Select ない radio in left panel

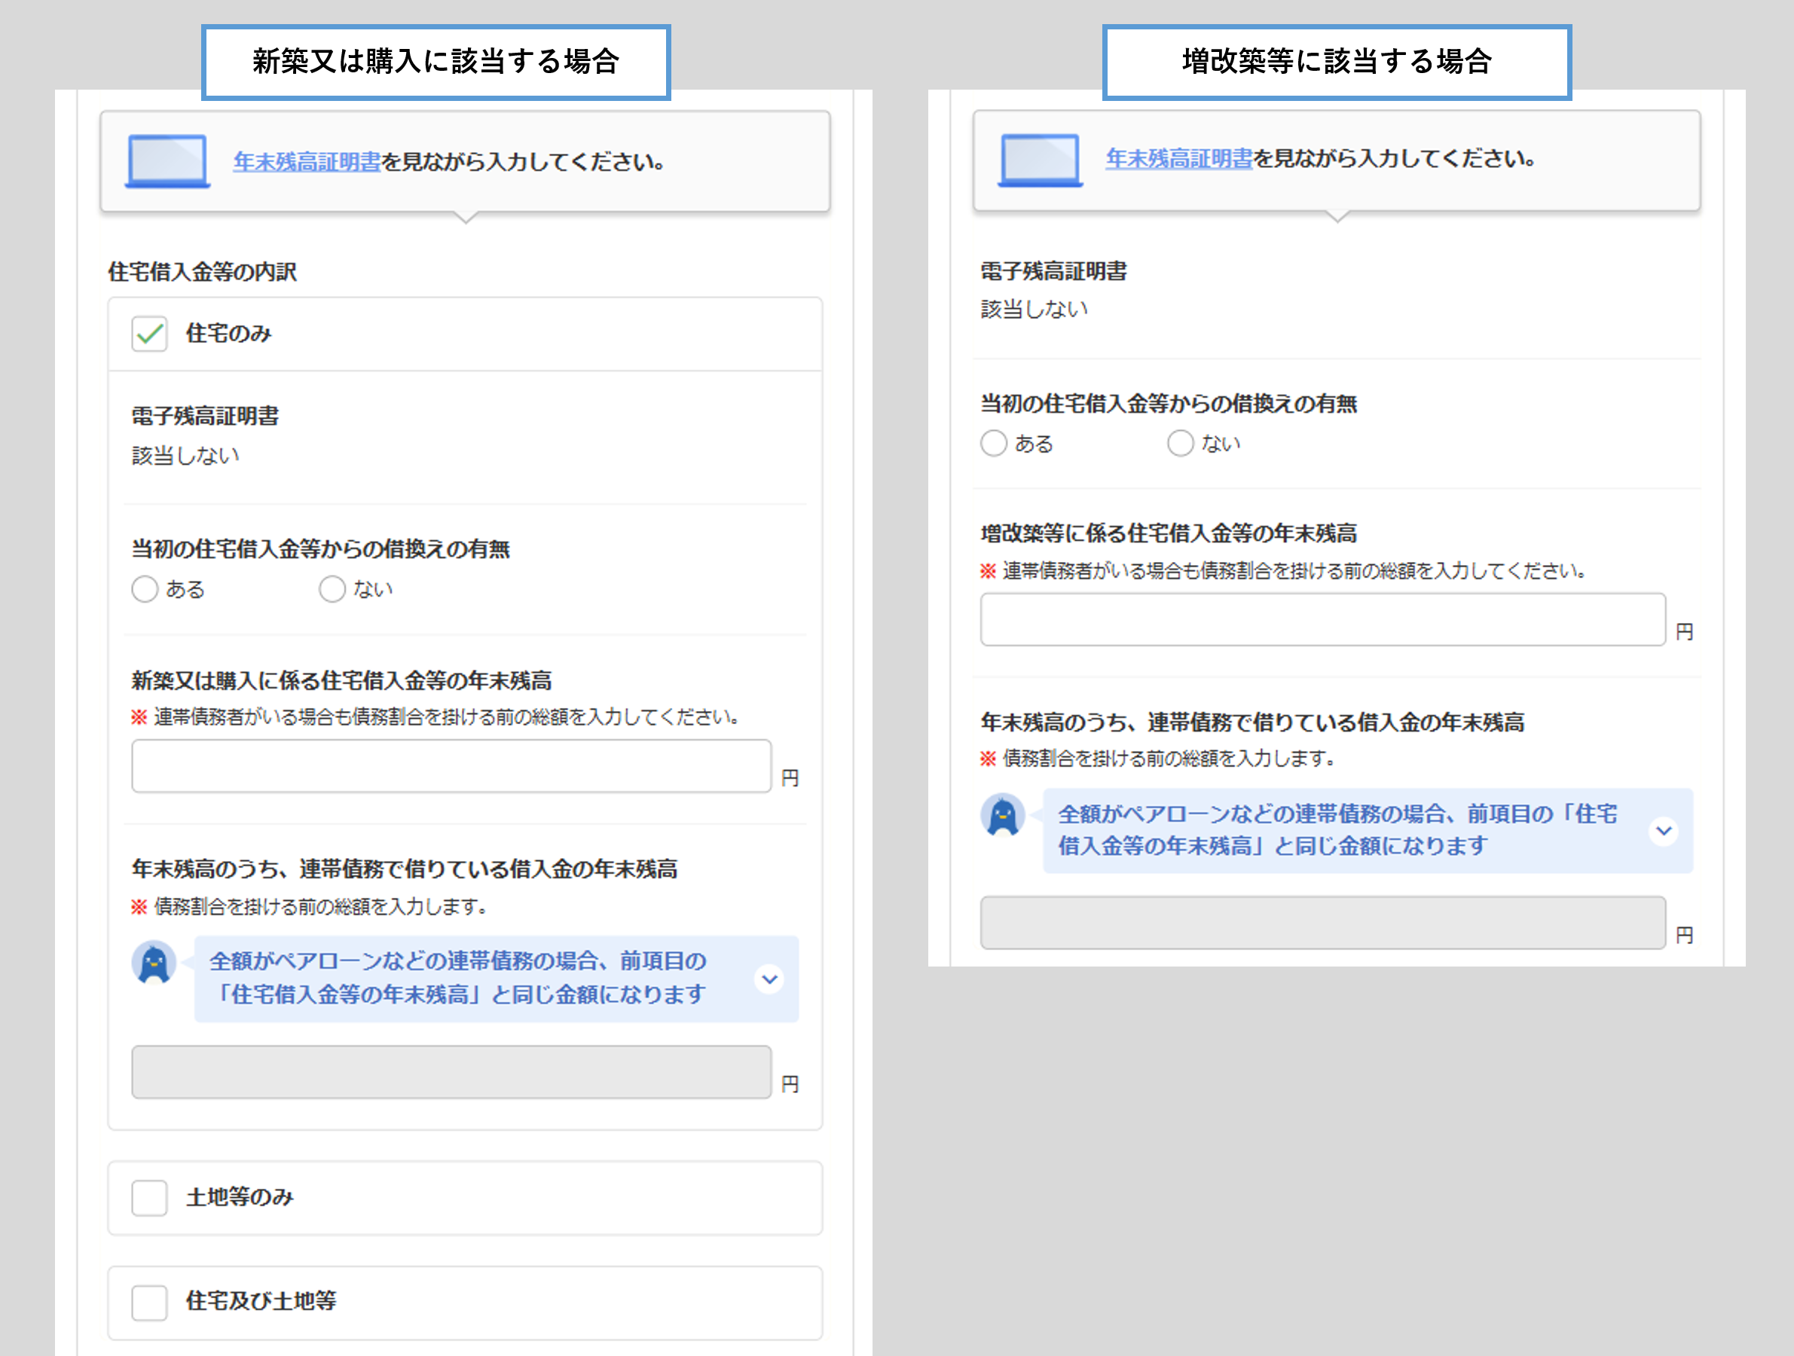click(332, 589)
